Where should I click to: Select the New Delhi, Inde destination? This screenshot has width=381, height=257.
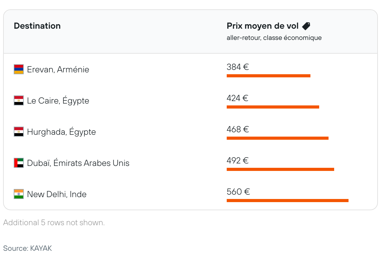coord(57,194)
